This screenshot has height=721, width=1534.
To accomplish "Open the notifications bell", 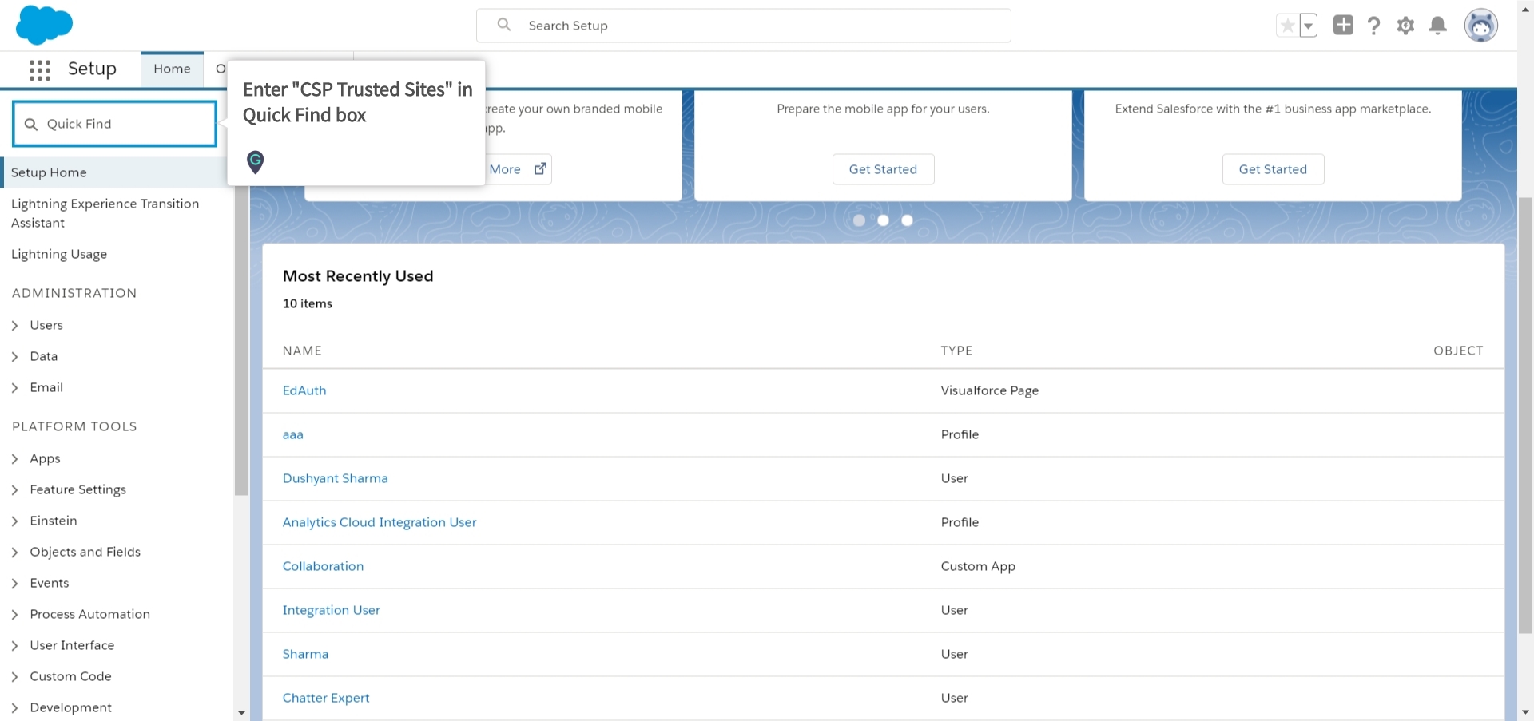I will [x=1437, y=25].
